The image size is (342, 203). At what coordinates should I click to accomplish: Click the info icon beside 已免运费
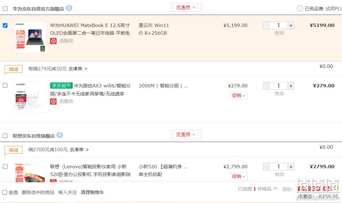pyautogui.click(x=300, y=8)
